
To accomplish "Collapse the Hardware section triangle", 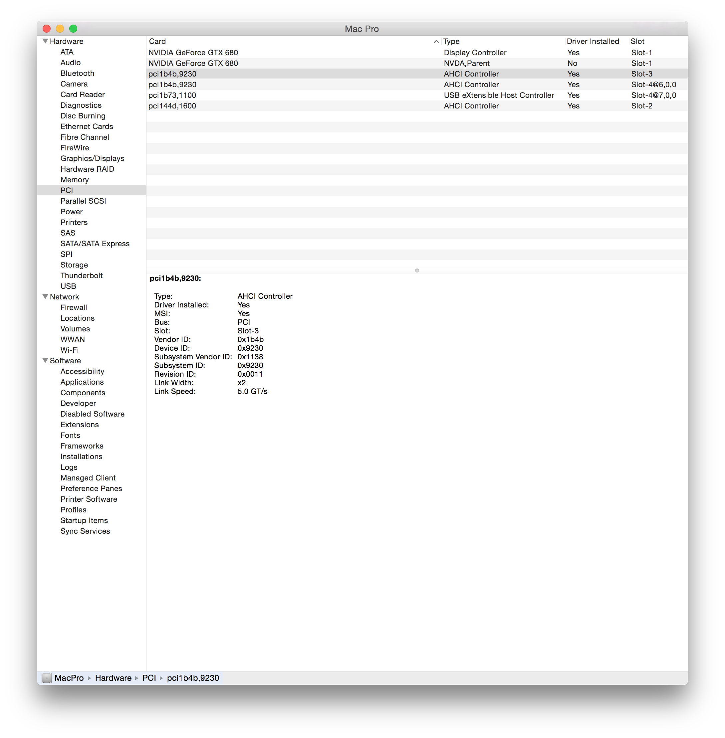I will 45,41.
